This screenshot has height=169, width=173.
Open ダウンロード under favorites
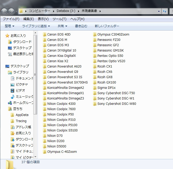click(22, 42)
